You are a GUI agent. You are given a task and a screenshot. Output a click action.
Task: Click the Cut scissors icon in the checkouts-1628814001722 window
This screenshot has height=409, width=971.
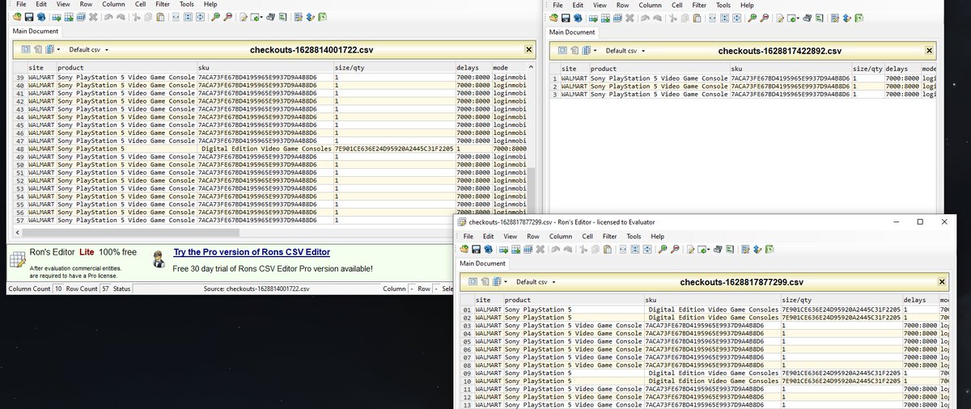pyautogui.click(x=137, y=17)
